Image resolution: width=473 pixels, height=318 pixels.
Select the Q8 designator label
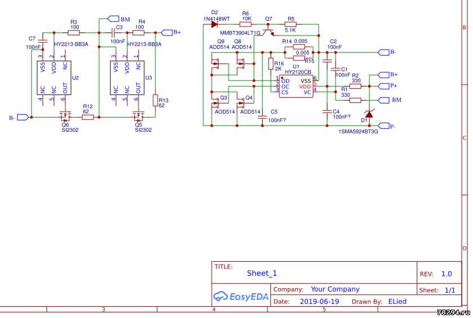[238, 41]
